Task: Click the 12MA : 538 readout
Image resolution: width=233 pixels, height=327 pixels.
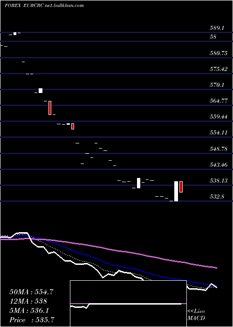Action: tap(28, 301)
